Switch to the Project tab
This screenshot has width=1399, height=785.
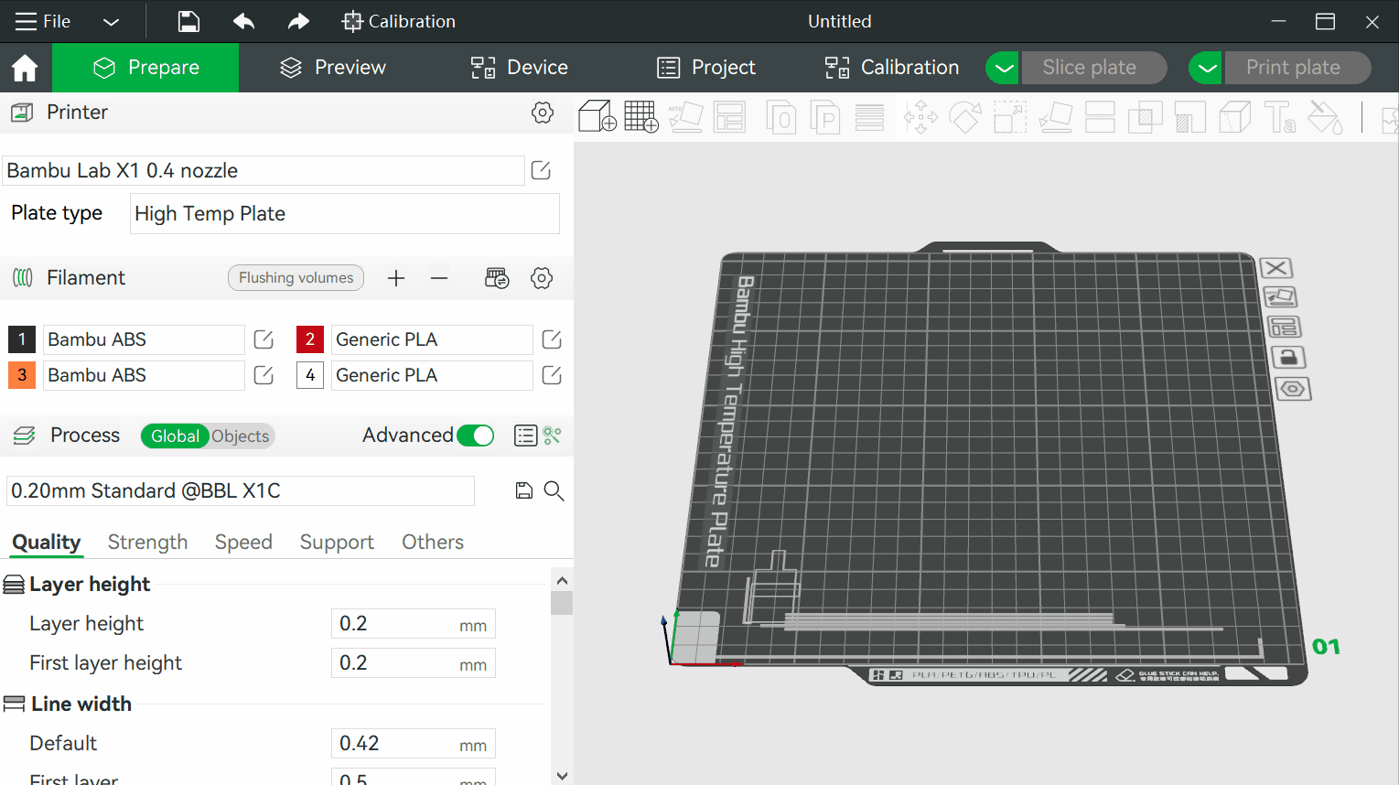click(x=706, y=68)
